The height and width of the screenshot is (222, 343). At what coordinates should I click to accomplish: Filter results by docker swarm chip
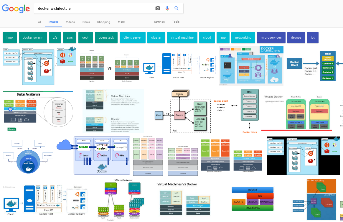[x=33, y=37]
